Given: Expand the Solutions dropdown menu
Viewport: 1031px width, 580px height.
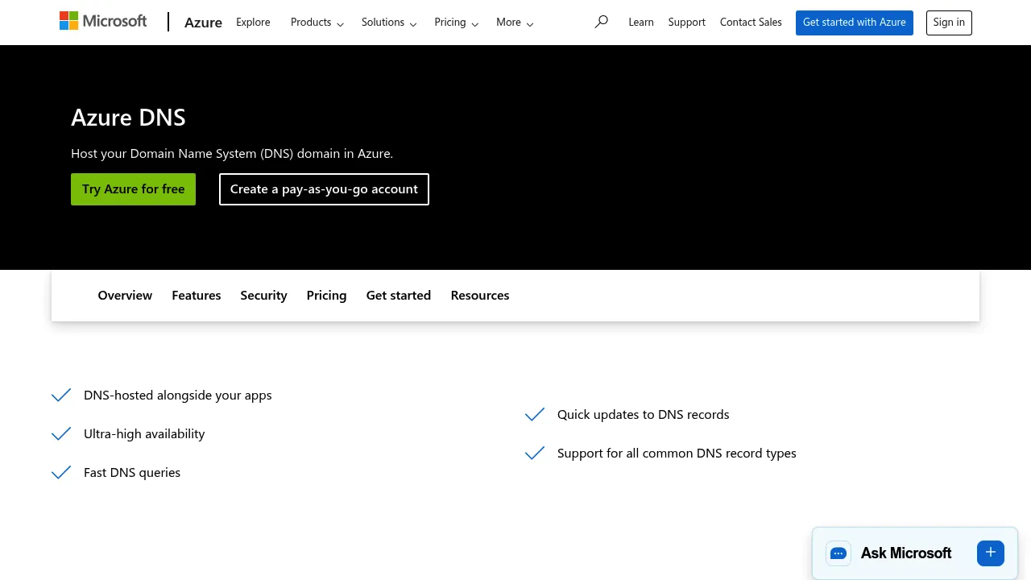Looking at the screenshot, I should [x=389, y=23].
